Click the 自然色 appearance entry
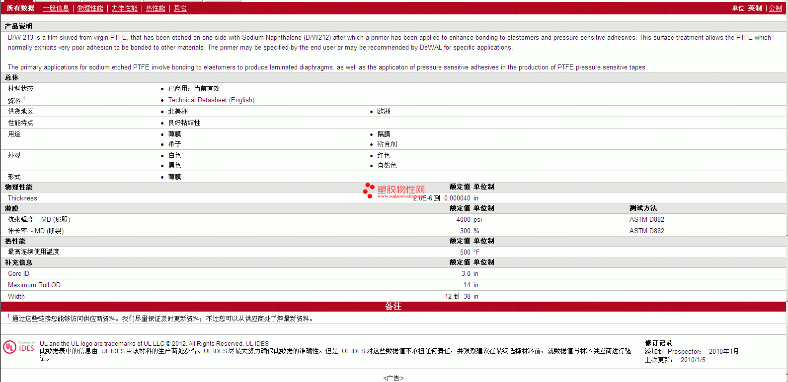This screenshot has width=788, height=382. (x=387, y=165)
